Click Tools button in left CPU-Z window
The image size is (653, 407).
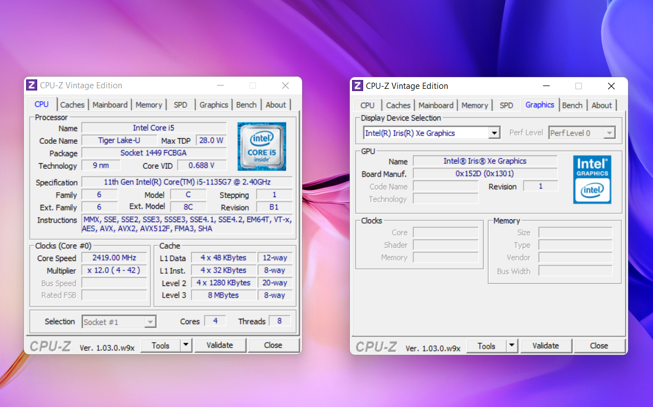point(160,345)
